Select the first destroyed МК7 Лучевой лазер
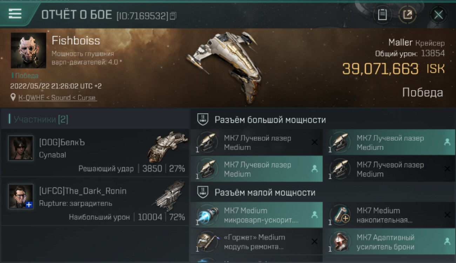 click(256, 142)
